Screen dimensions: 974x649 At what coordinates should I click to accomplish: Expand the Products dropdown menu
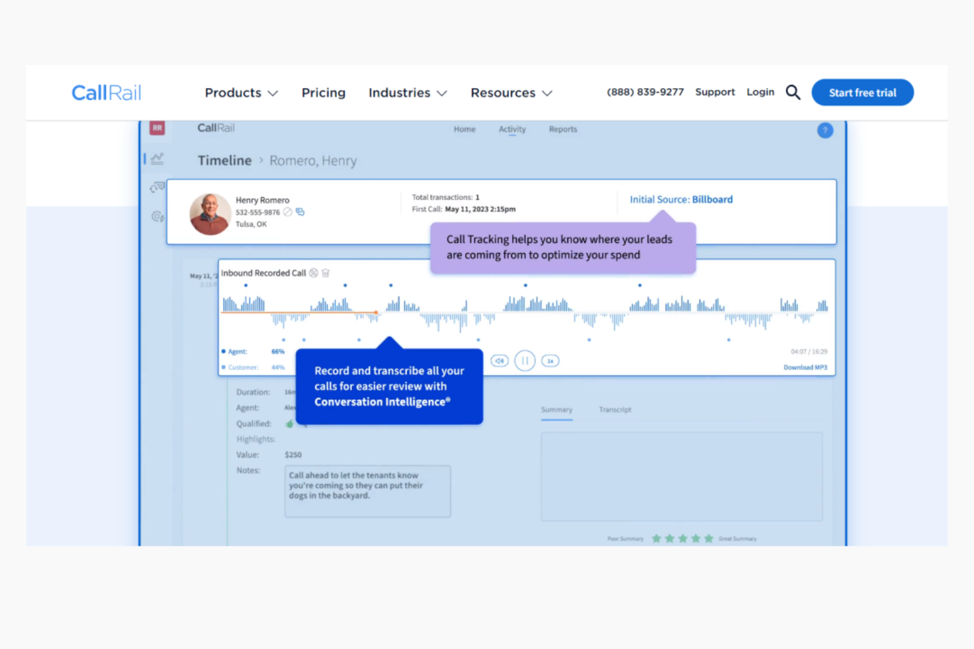click(242, 93)
